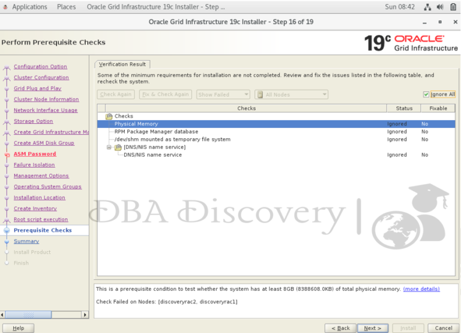461x333 pixels.
Task: Open the Show Failed dropdown
Action: pos(223,94)
